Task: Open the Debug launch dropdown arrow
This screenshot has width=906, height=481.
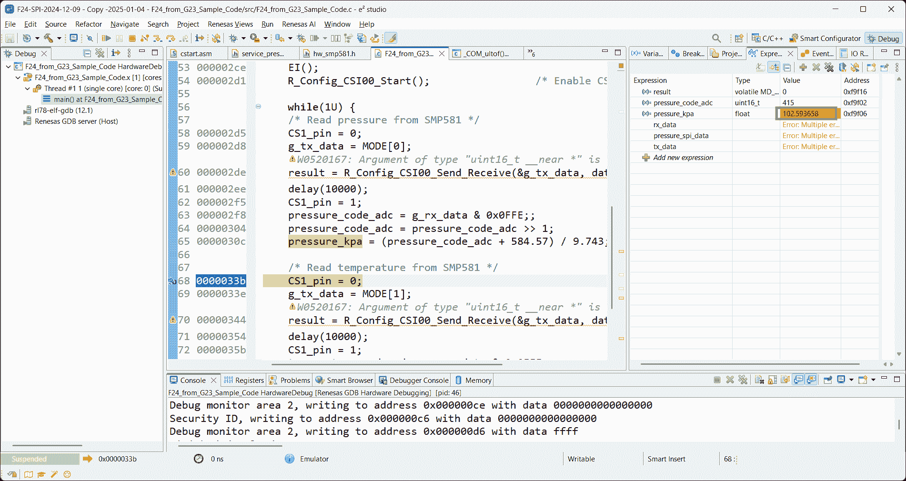Action: pyautogui.click(x=243, y=38)
